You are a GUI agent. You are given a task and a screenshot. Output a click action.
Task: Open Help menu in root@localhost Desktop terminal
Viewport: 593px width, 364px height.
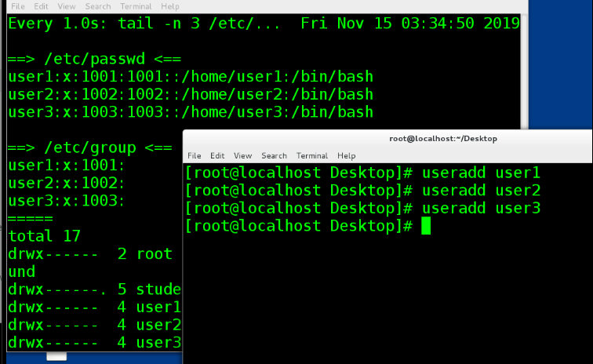point(347,155)
